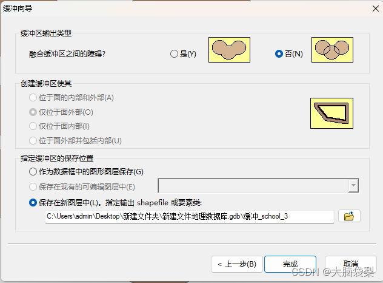Viewport: 383px width, 283px height.
Task: Click the output shapefile path field
Action: coord(190,216)
